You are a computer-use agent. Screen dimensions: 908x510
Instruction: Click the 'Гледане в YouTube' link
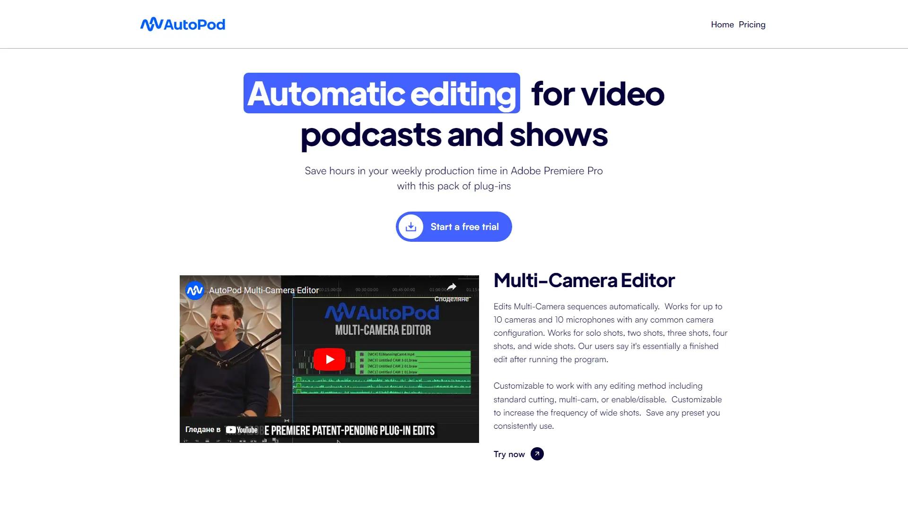[x=220, y=430]
